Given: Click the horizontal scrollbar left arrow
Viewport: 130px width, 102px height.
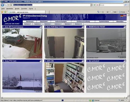Looking at the screenshot, I should (2, 98).
